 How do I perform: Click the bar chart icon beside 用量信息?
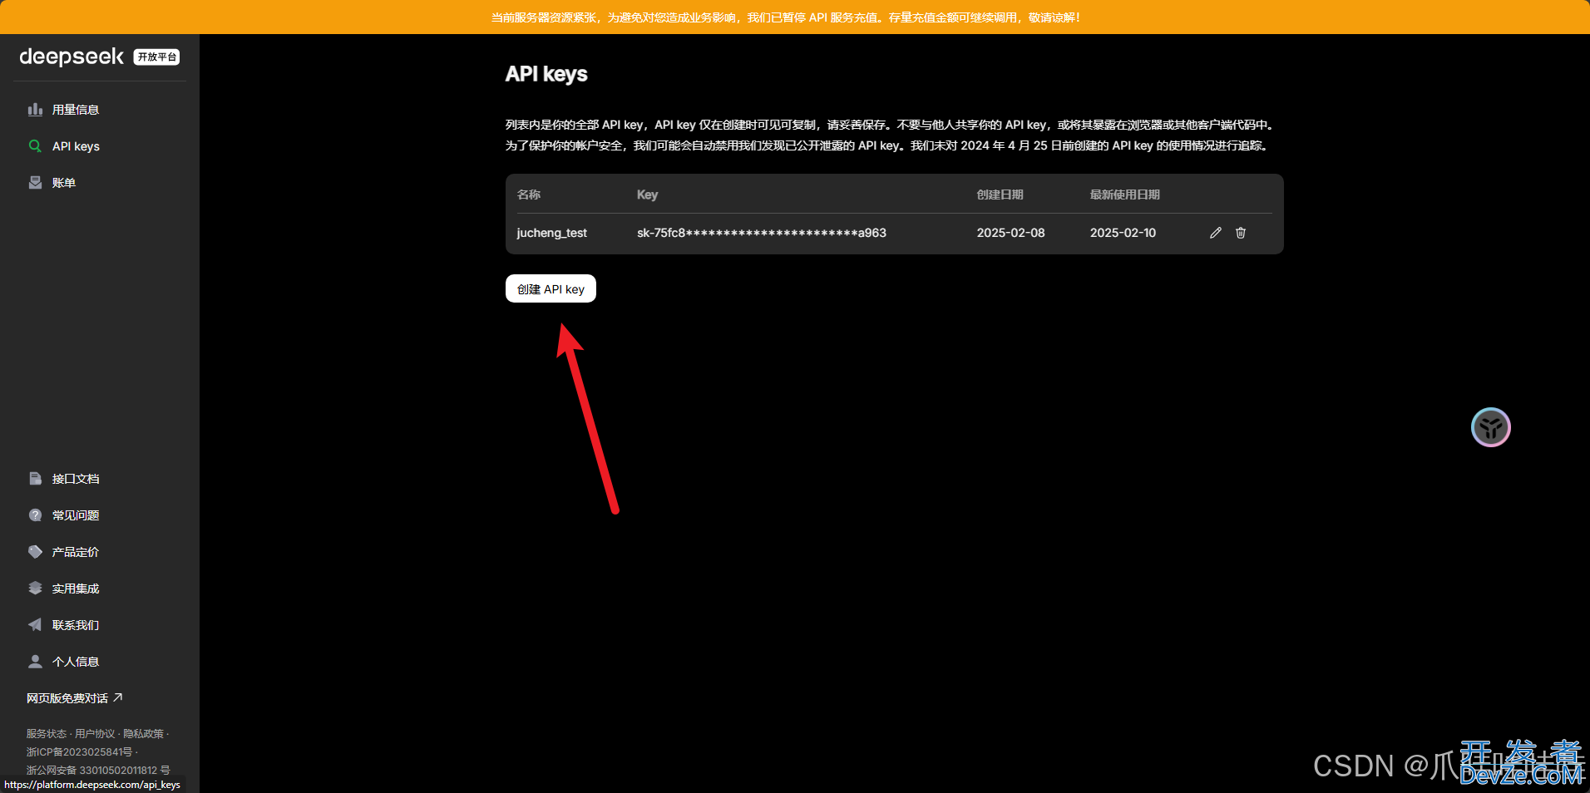pyautogui.click(x=35, y=110)
